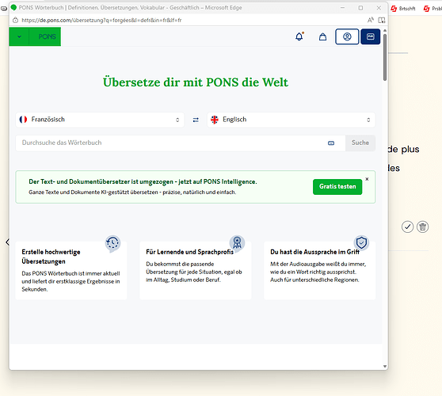Click the de.pons.com URL in address bar
Screen dimensions: 442x396
pos(101,21)
